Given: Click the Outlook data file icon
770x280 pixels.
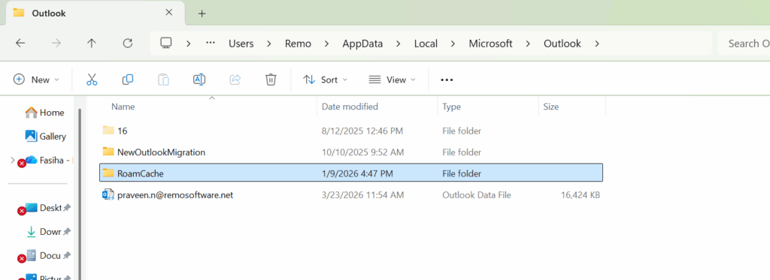Looking at the screenshot, I should (x=108, y=194).
